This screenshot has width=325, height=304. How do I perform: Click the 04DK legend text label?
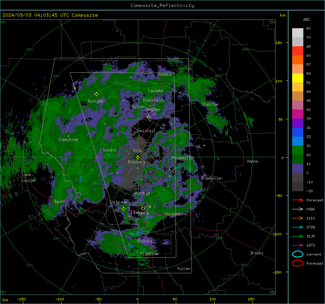pyautogui.click(x=311, y=209)
